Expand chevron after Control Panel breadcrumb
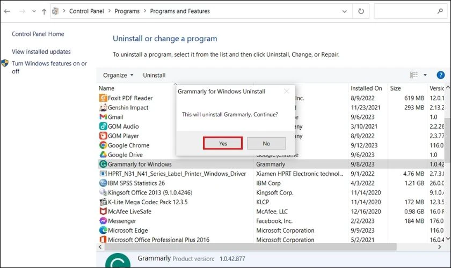This screenshot has height=268, width=451. (110, 11)
